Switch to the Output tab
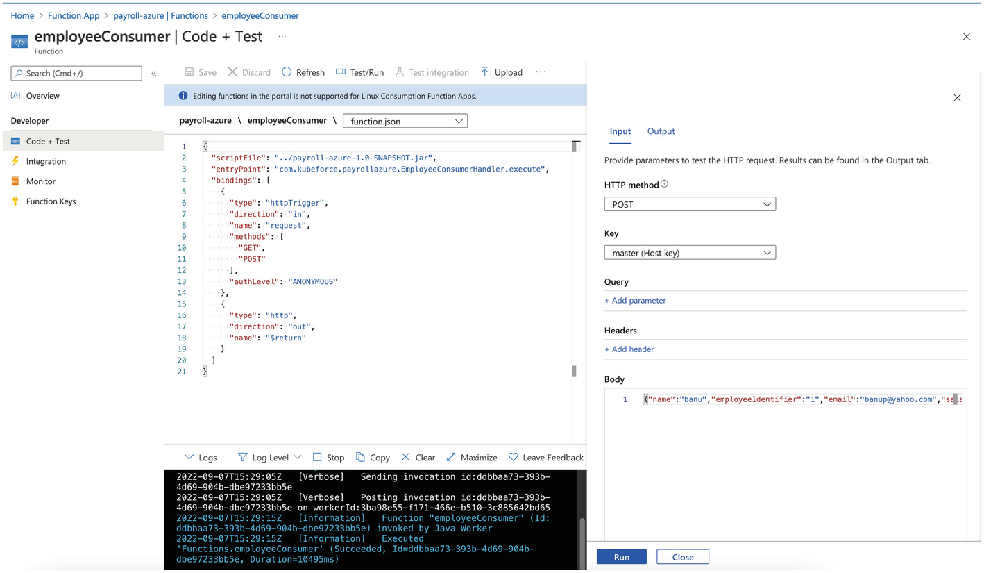Image resolution: width=984 pixels, height=573 pixels. [661, 131]
